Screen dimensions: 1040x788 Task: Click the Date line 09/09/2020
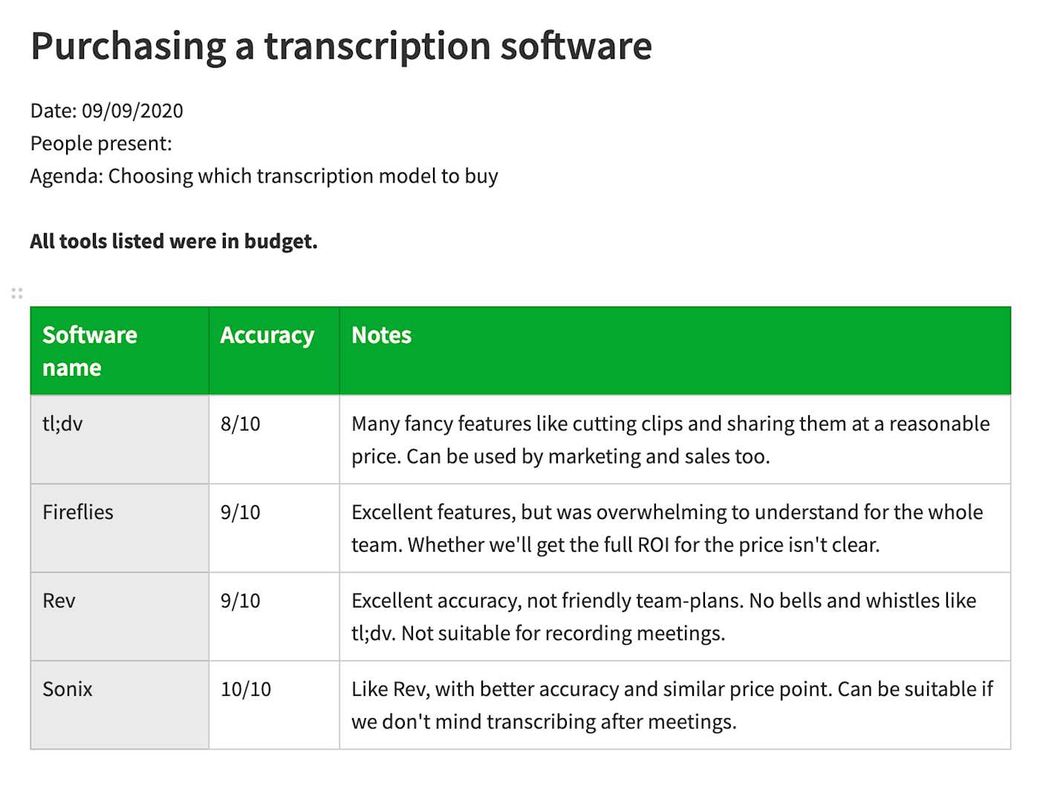coord(106,111)
